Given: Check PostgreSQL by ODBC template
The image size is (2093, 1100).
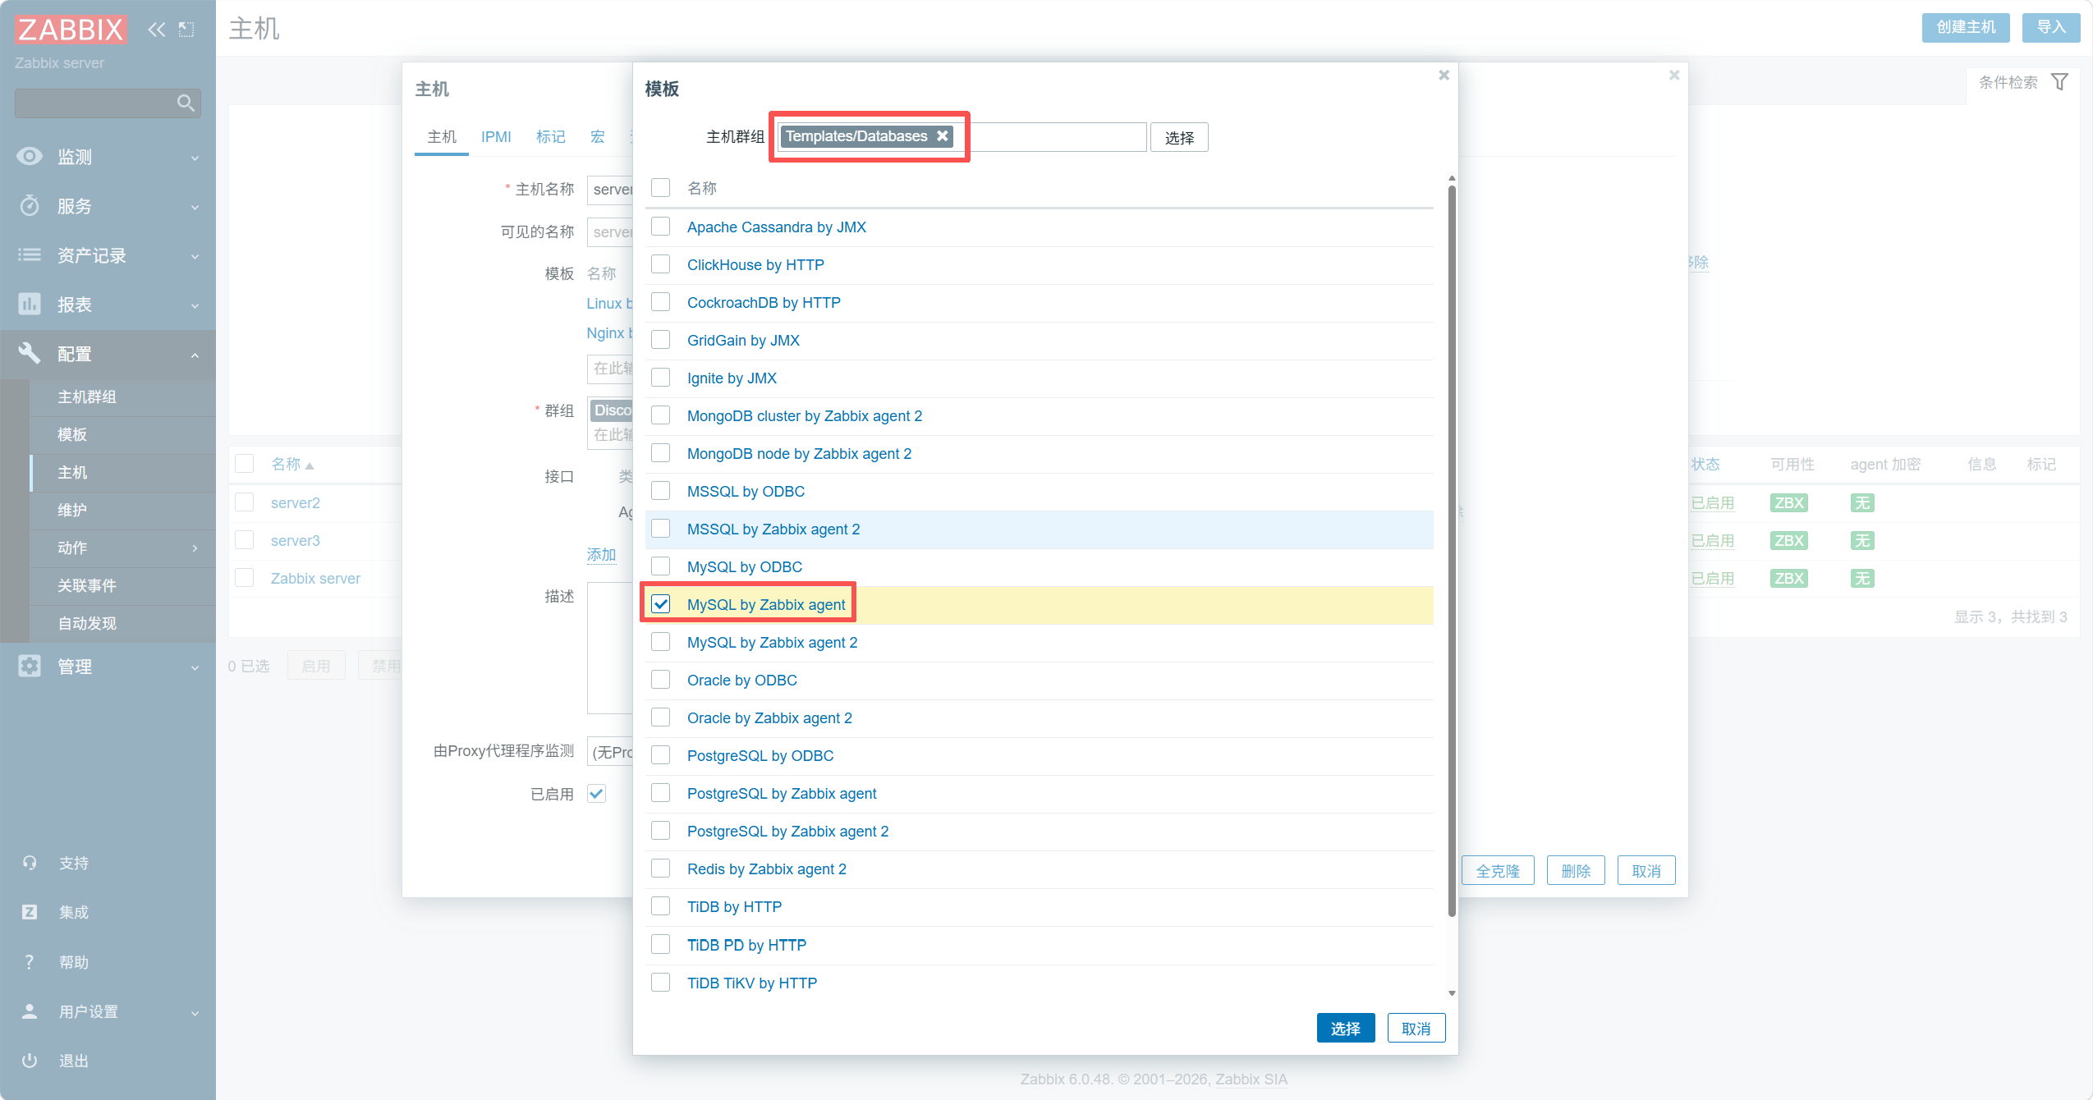Looking at the screenshot, I should coord(661,755).
